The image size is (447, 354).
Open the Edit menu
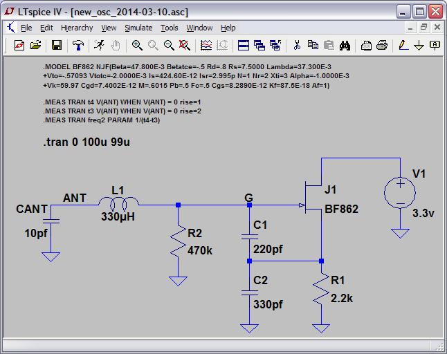[x=46, y=28]
